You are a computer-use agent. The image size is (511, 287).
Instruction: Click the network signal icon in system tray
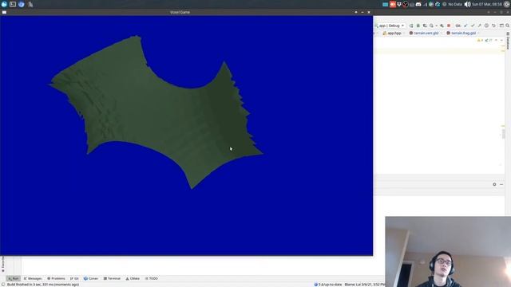[x=425, y=4]
